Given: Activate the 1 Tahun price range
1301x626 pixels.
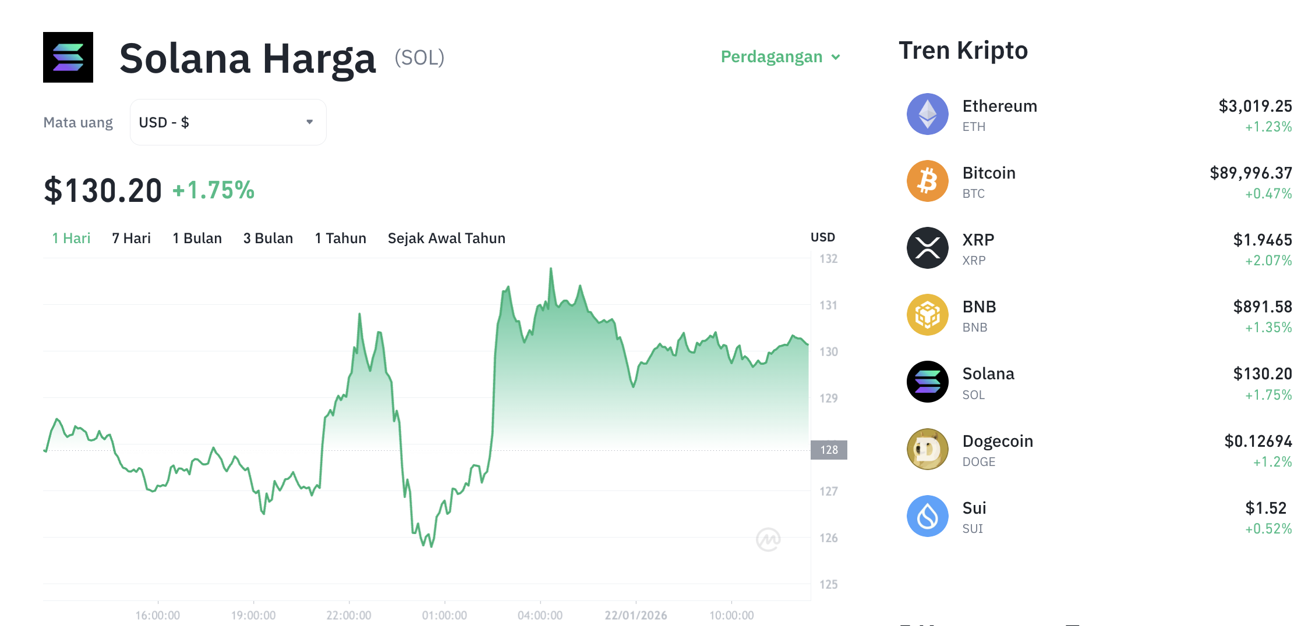Looking at the screenshot, I should point(340,238).
